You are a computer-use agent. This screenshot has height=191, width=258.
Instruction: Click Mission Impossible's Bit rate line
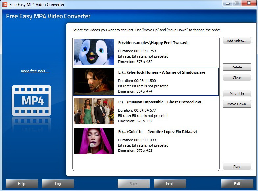click(x=143, y=116)
